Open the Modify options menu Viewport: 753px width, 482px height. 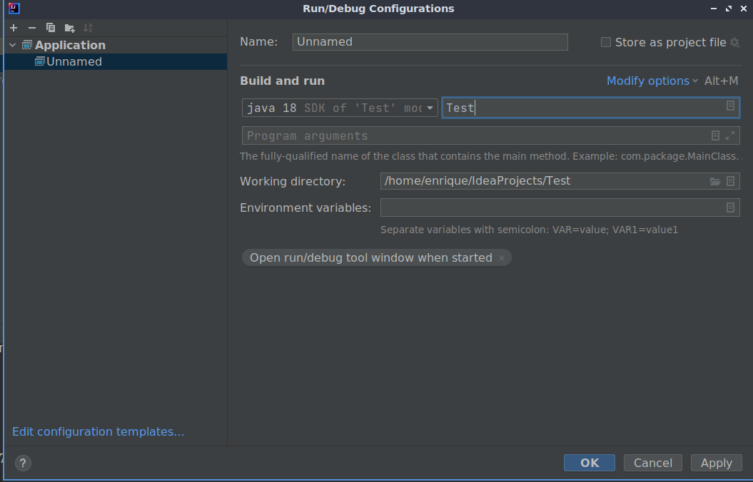tap(652, 81)
